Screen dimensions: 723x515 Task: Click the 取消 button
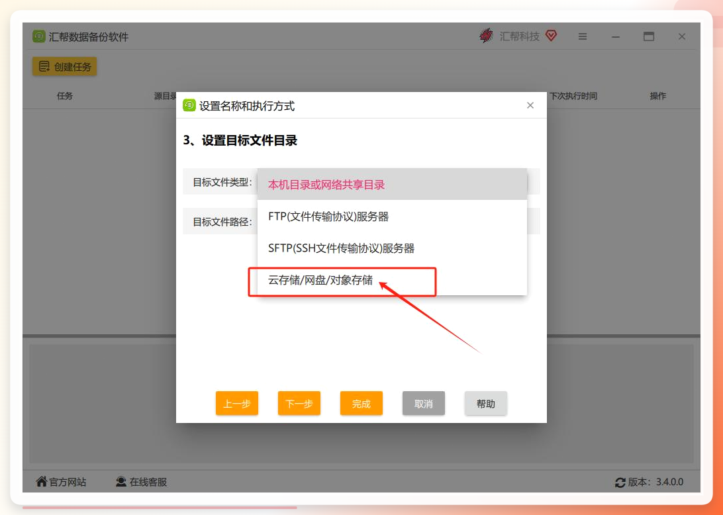click(424, 403)
